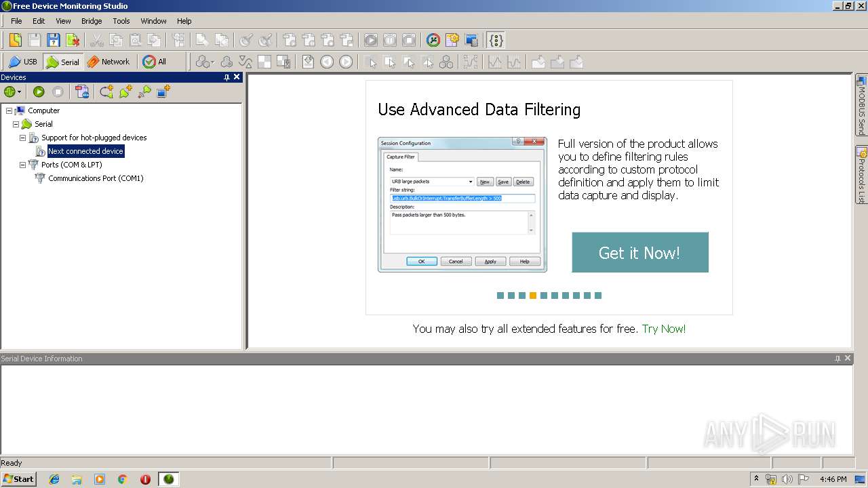Enable the Network device filter
Viewport: 868px width, 488px height.
108,62
